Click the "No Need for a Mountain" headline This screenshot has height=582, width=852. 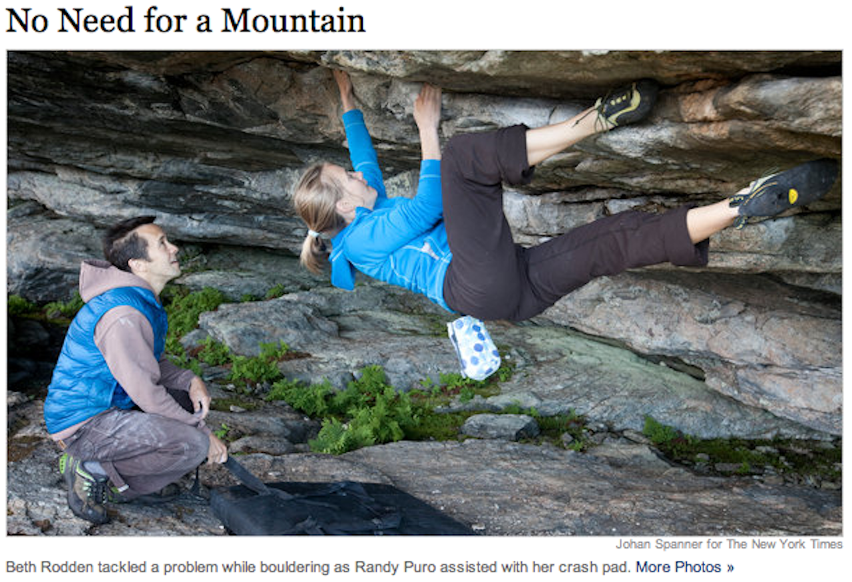[x=186, y=21]
